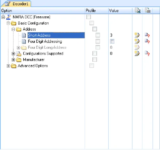Click the Advanced Options folder icon
Viewport: 160px width, 150px height.
click(x=14, y=66)
